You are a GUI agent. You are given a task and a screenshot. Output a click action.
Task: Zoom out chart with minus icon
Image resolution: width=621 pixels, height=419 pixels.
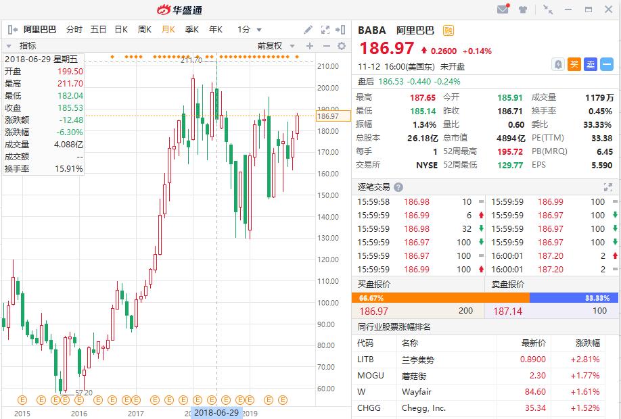(326, 46)
